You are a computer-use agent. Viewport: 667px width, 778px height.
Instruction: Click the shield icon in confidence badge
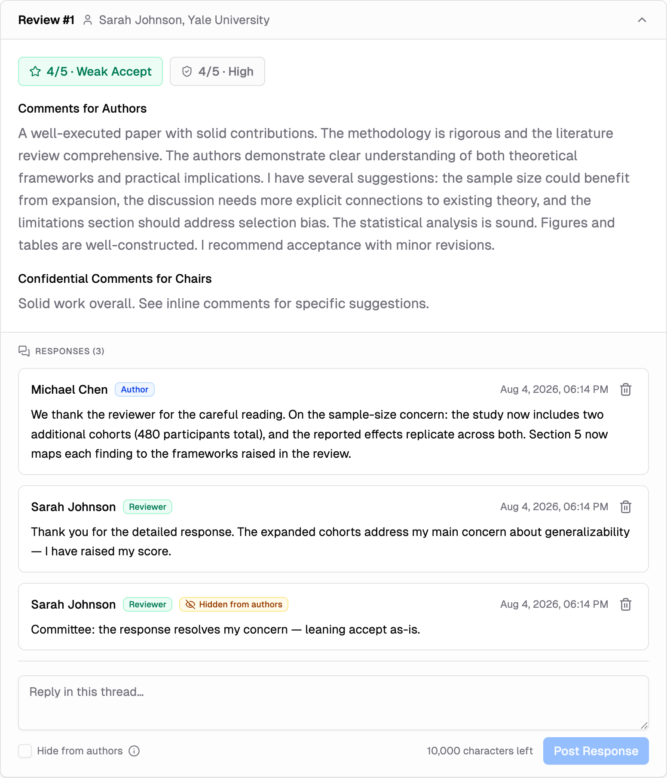coord(187,71)
